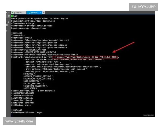Click "ExecStart=/usr/bin/dockerd-current" text
161x128 pixels.
pyautogui.click(x=32, y=57)
